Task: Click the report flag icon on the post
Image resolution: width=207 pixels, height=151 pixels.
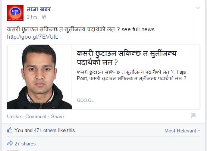Action: (194, 116)
